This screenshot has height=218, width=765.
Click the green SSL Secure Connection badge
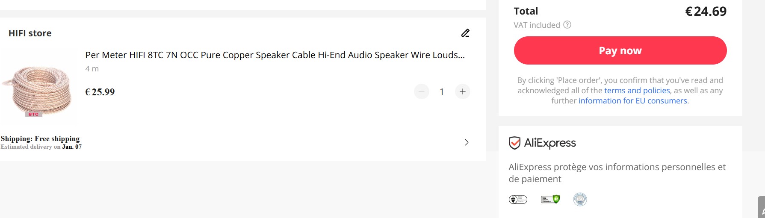(x=550, y=199)
